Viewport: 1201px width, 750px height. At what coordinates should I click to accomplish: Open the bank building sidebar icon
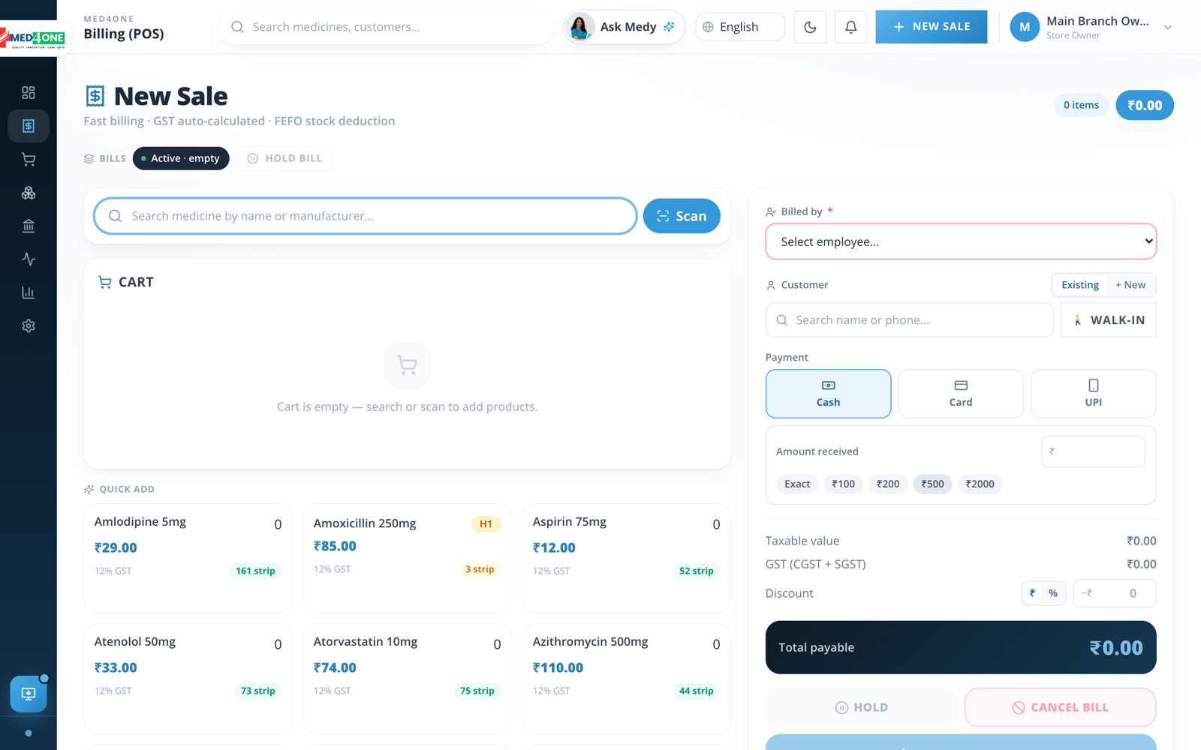click(x=29, y=226)
